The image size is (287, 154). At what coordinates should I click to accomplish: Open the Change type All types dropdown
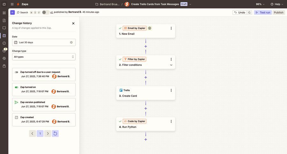pyautogui.click(x=44, y=57)
